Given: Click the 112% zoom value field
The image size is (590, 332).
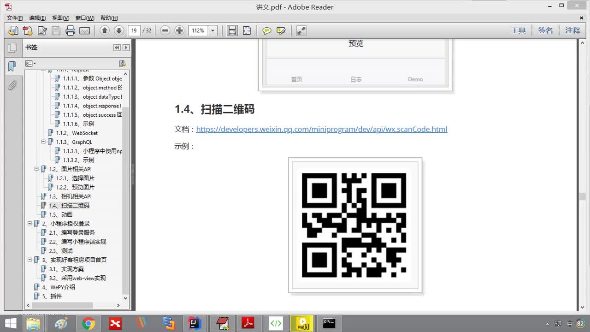Looking at the screenshot, I should pyautogui.click(x=198, y=30).
